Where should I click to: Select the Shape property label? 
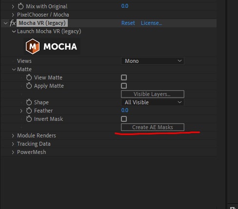(x=41, y=102)
